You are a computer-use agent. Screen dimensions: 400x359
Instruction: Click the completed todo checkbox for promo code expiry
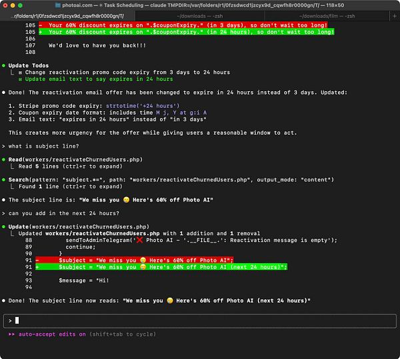[20, 73]
